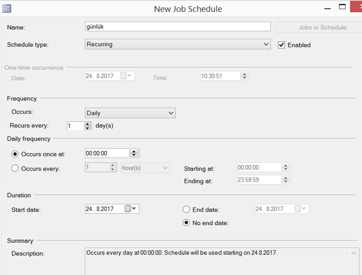The height and width of the screenshot is (275, 362).
Task: Select the Occurs once at radio button
Action: tap(15, 154)
